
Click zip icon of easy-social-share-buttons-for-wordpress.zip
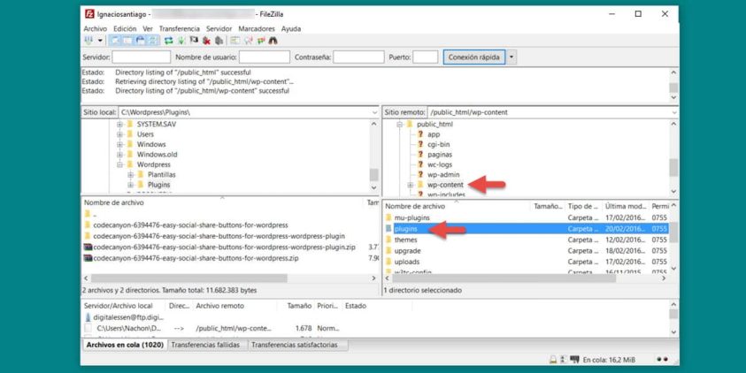point(88,258)
